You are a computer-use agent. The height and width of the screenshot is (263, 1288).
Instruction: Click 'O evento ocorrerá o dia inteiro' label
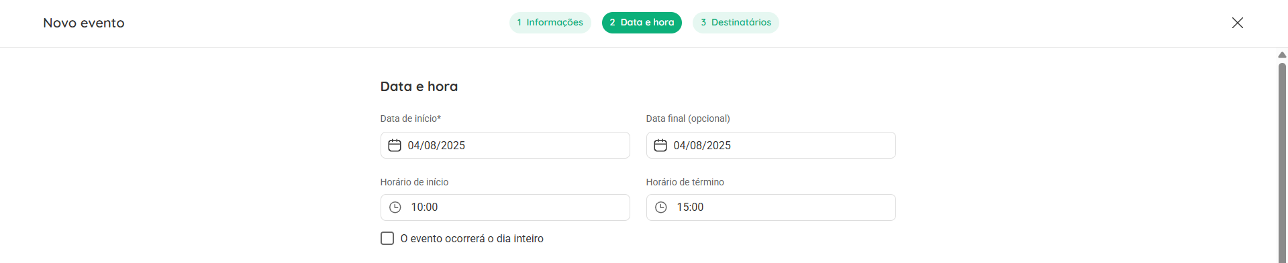pyautogui.click(x=472, y=239)
